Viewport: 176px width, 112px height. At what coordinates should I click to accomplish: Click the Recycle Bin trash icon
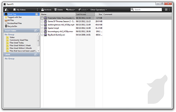tap(6, 26)
